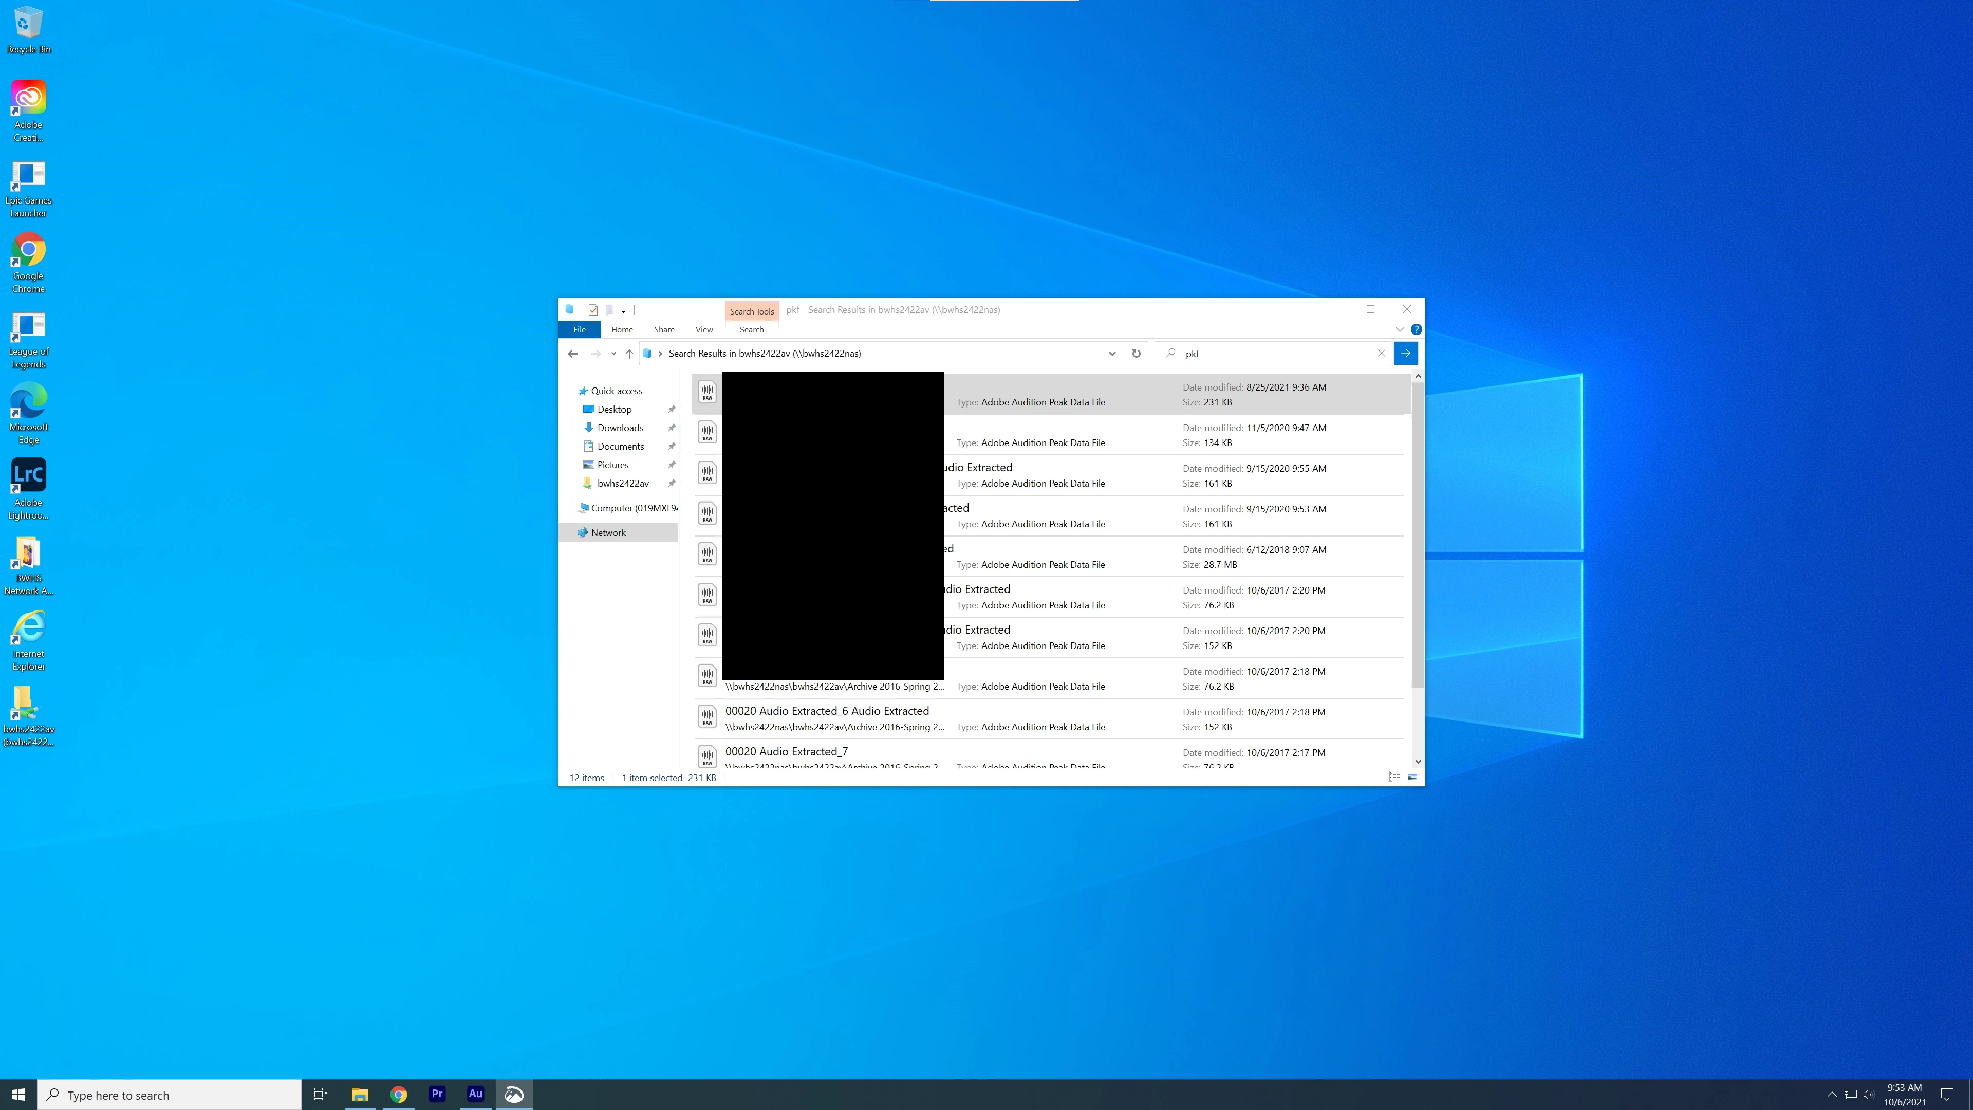
Task: Click the blue search go arrow
Action: tap(1405, 353)
